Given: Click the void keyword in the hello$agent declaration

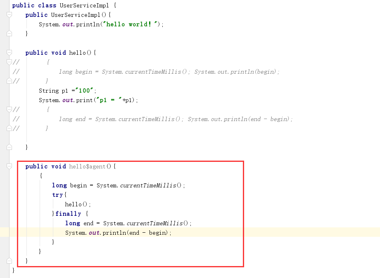Looking at the screenshot, I should pyautogui.click(x=59, y=166).
